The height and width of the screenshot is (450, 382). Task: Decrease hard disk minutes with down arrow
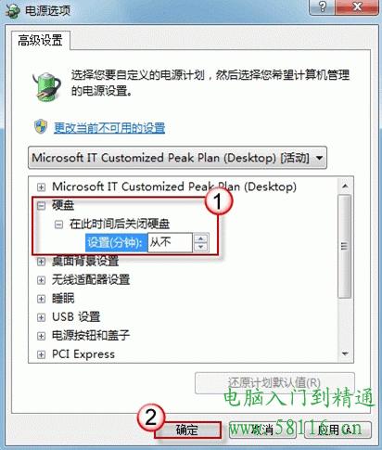point(201,247)
